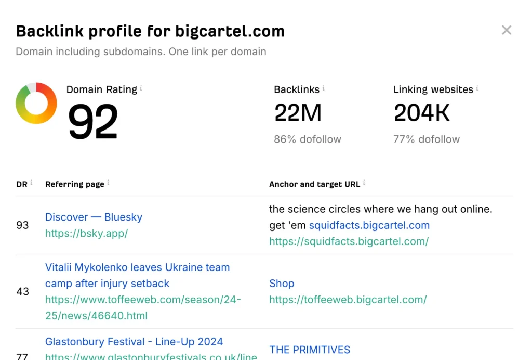Open the Shop anchor link
Screen dimensions: 532x360
tap(282, 284)
